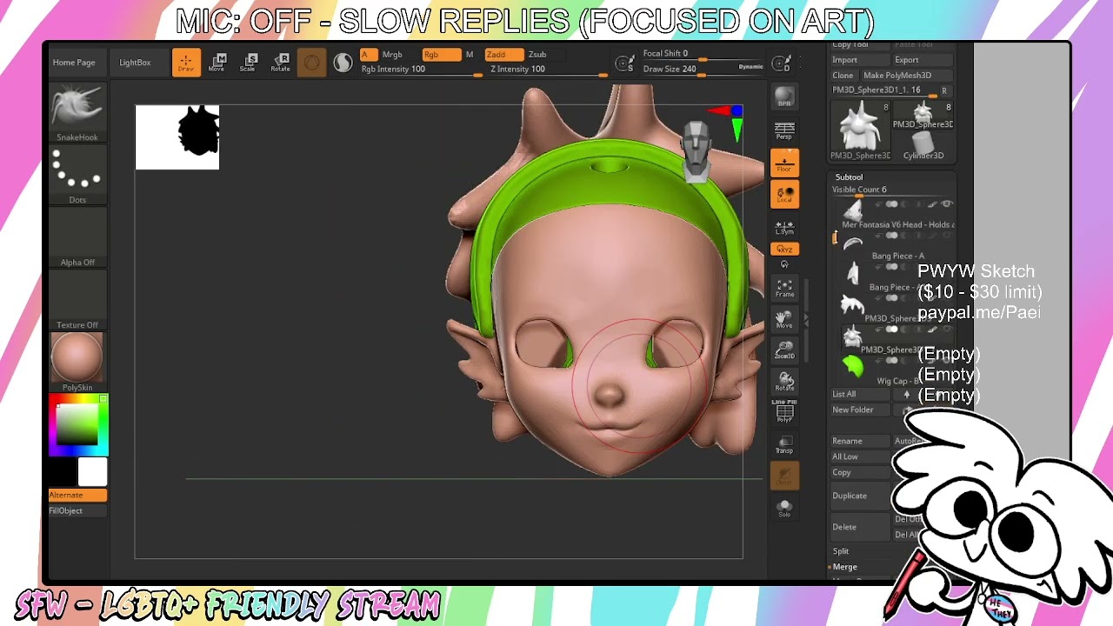
Task: Expand the Split section
Action: click(x=841, y=551)
